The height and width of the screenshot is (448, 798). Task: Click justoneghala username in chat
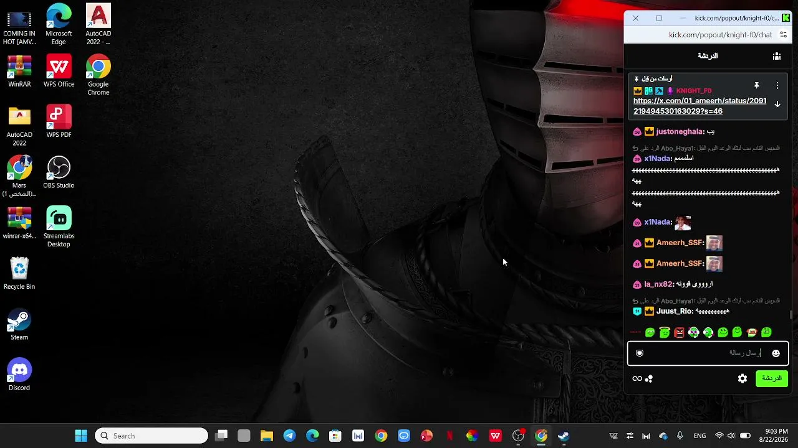[680, 132]
